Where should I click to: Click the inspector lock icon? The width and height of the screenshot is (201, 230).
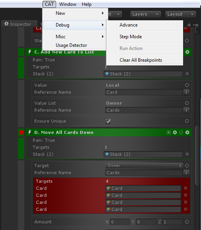[189, 25]
